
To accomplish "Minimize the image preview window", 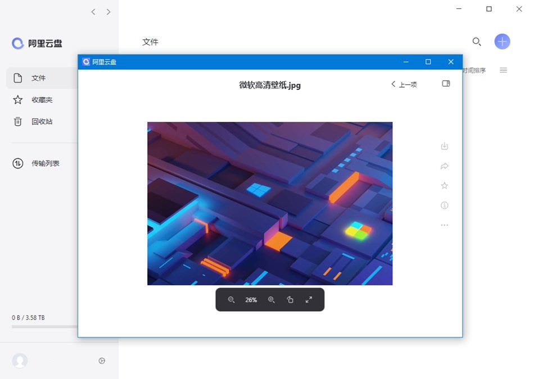I will (406, 62).
